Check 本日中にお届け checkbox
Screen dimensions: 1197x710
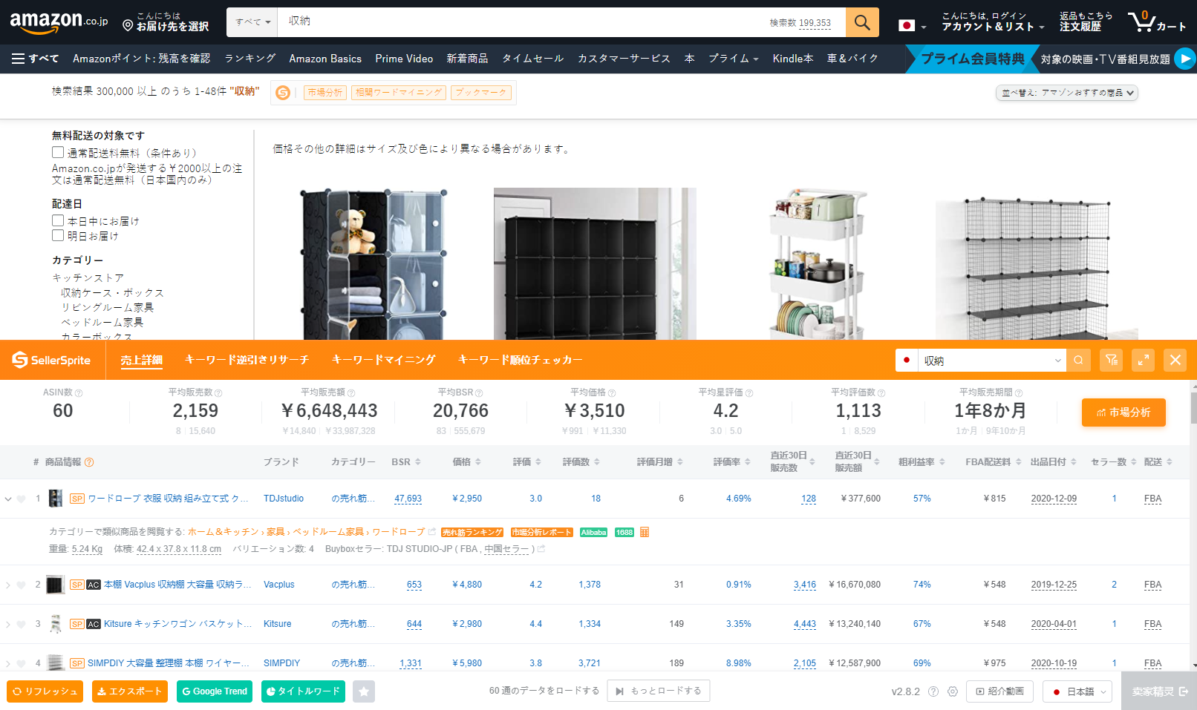pyautogui.click(x=58, y=221)
